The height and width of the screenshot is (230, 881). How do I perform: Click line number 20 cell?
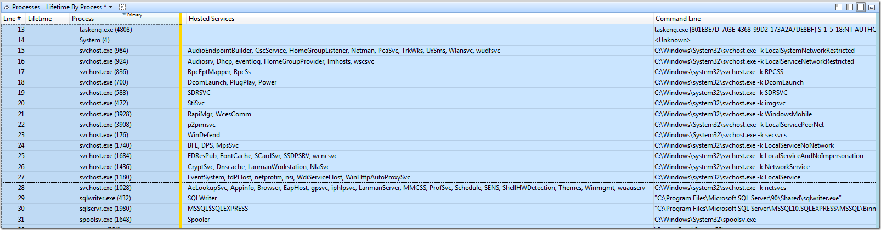coord(21,103)
